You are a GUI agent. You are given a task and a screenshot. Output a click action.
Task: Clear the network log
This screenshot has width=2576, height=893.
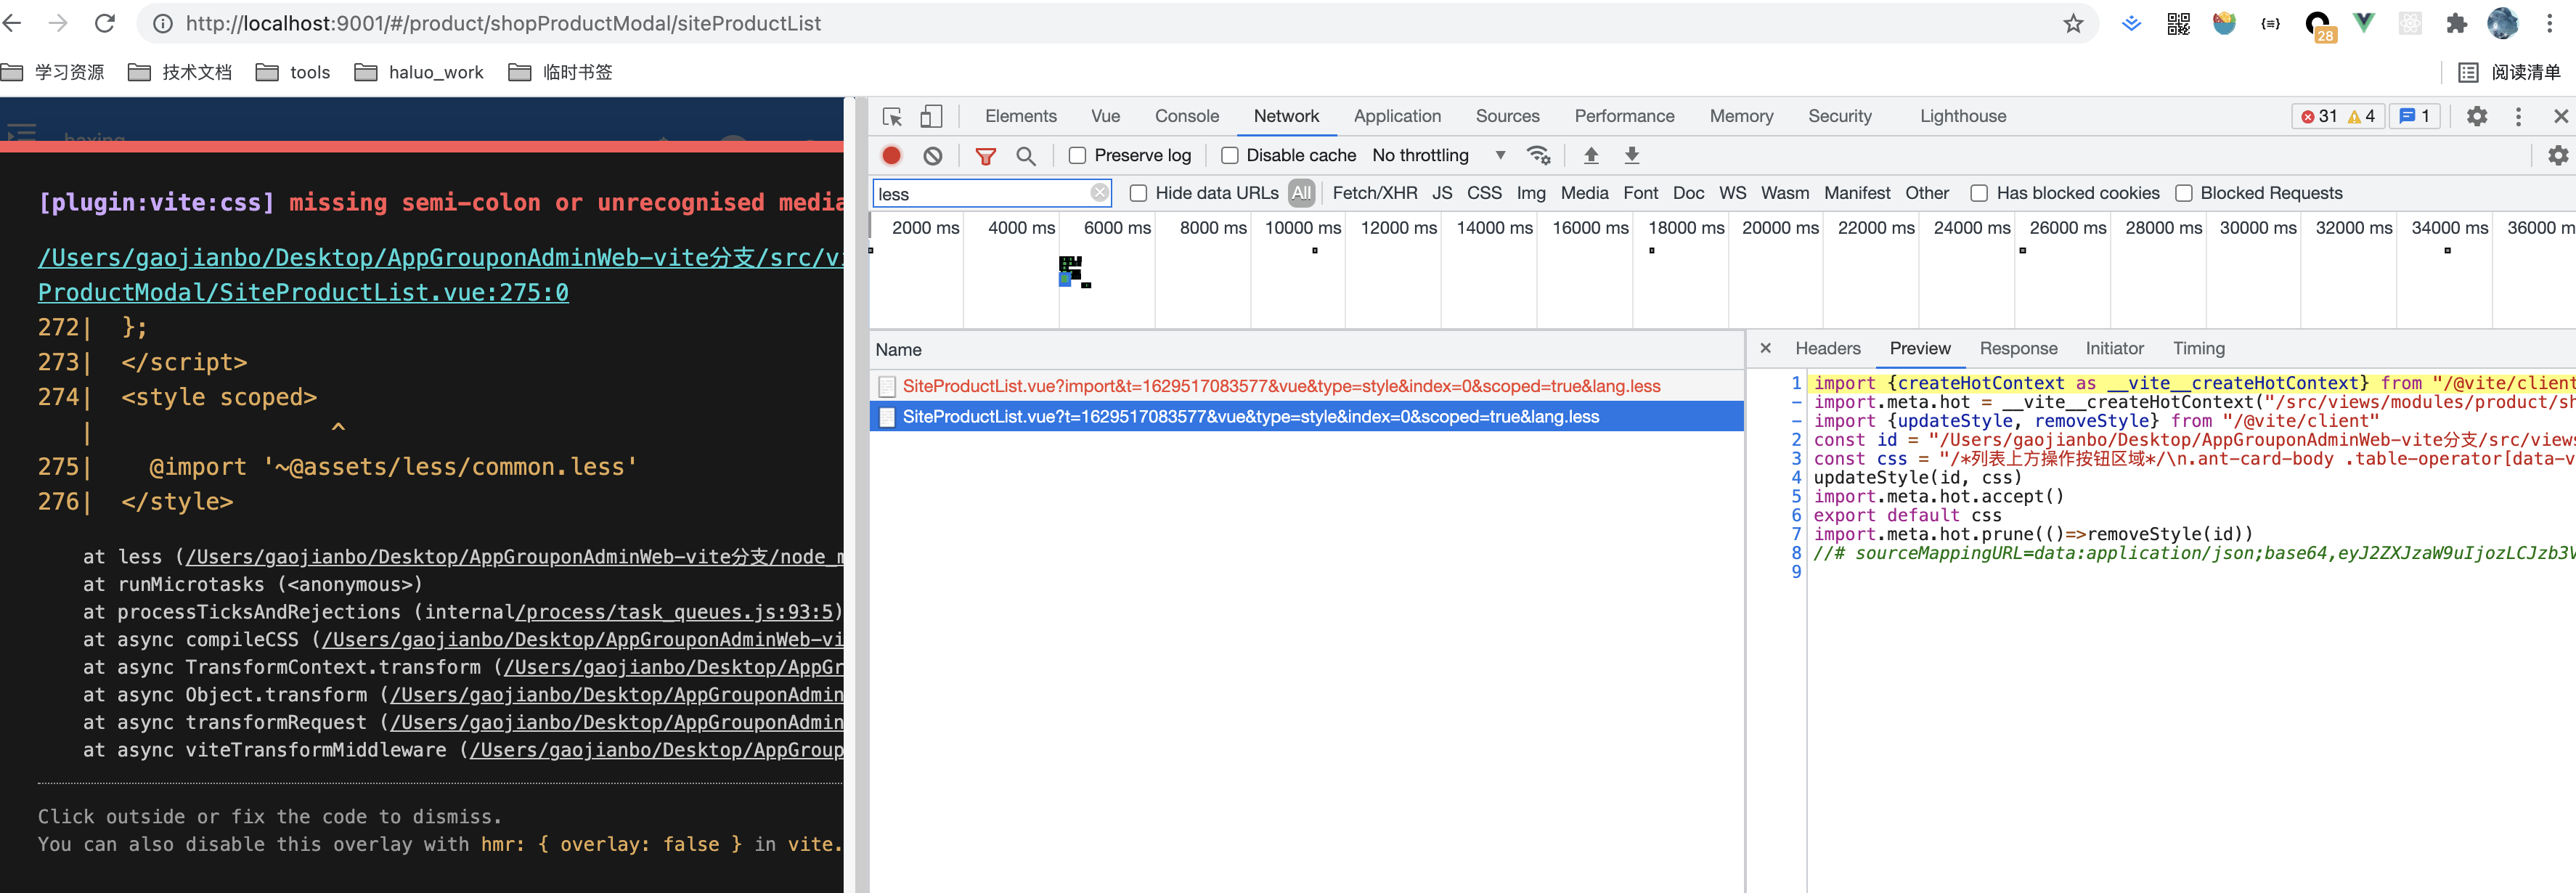[x=932, y=155]
